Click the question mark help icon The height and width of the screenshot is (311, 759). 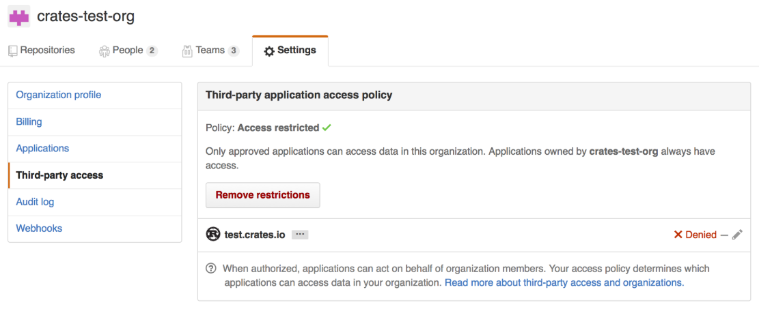211,269
